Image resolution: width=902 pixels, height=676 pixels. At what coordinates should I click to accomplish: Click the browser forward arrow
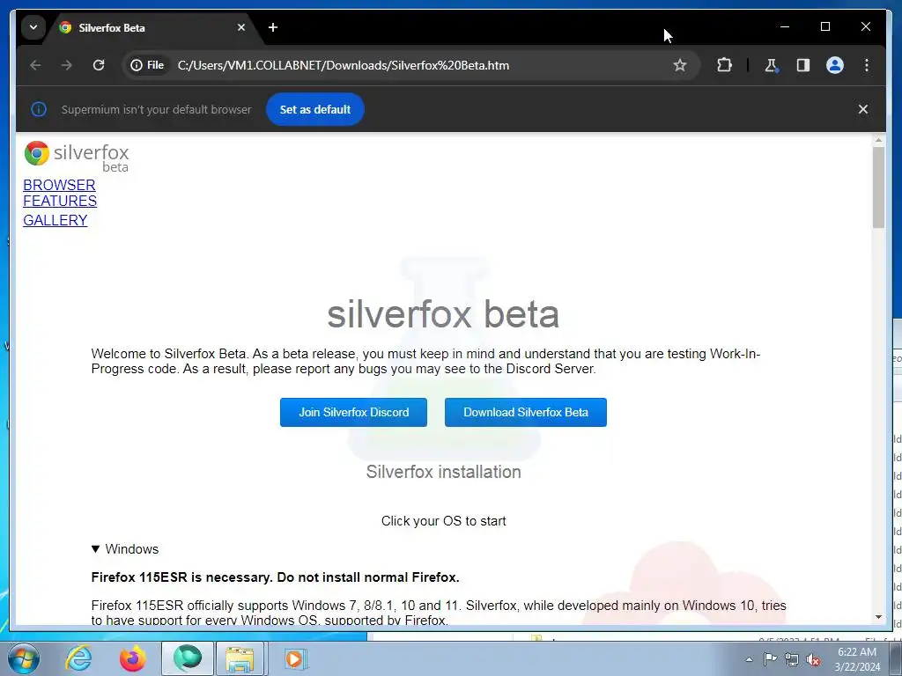67,65
